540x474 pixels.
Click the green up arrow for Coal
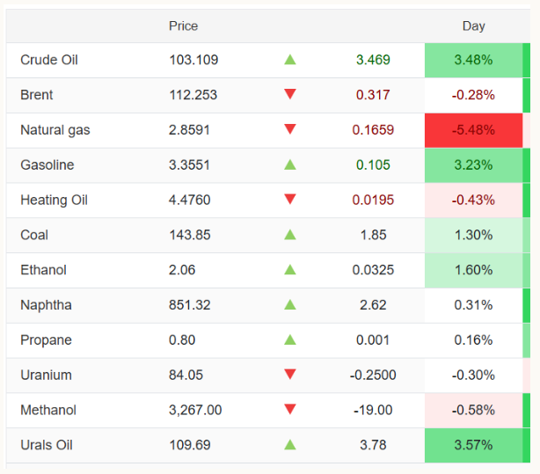290,235
